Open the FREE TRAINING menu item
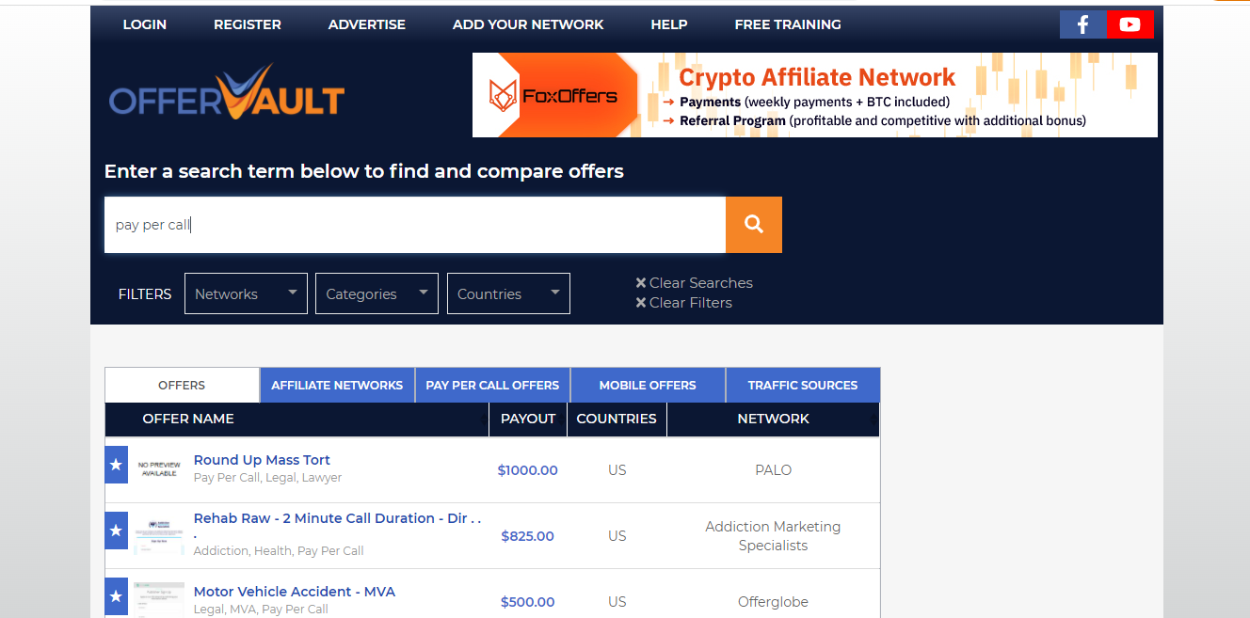The height and width of the screenshot is (618, 1250). pyautogui.click(x=788, y=24)
